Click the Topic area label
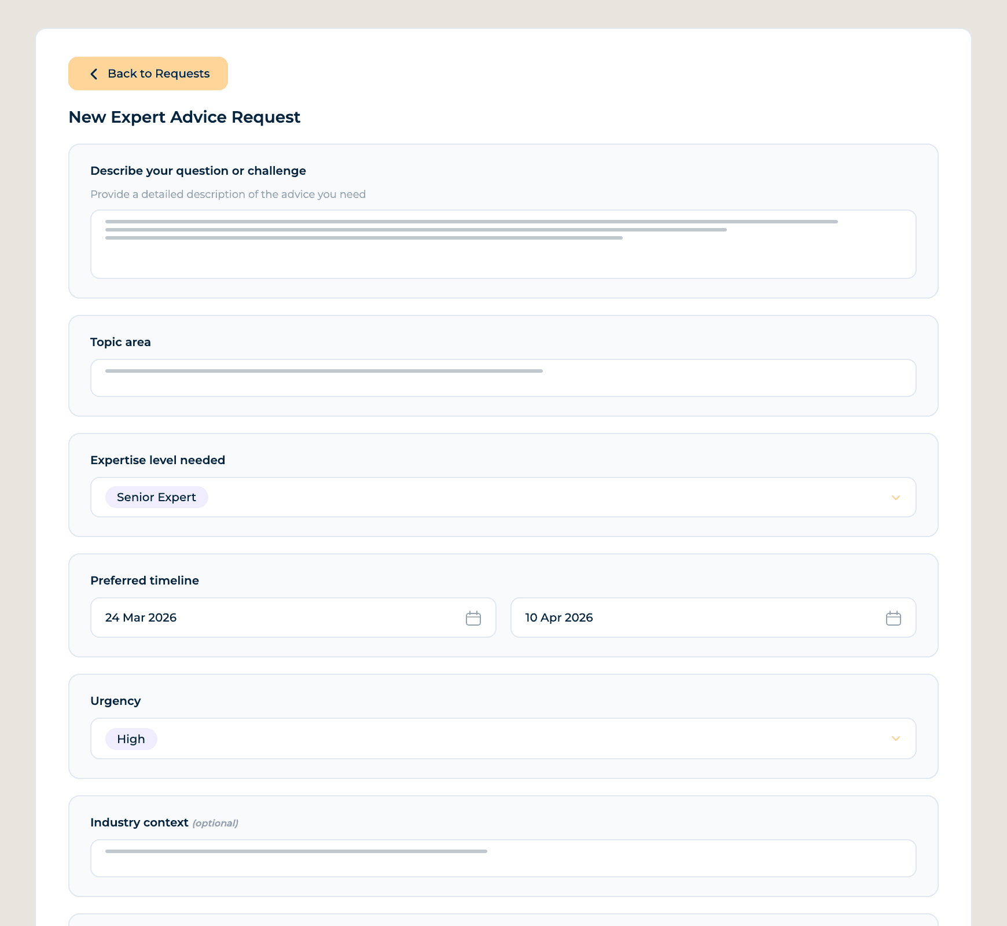Viewport: 1007px width, 926px height. 120,342
